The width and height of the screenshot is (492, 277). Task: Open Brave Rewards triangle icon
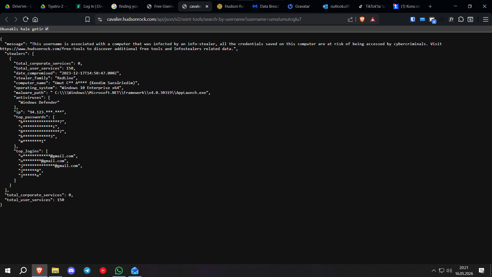(x=373, y=19)
